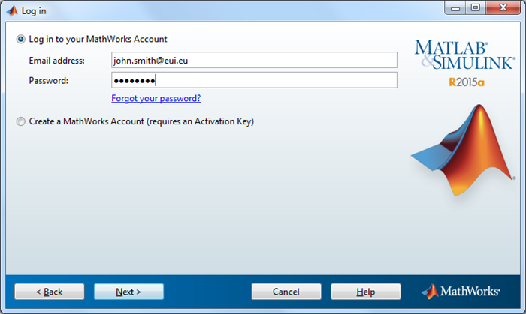Image resolution: width=526 pixels, height=314 pixels.
Task: Click the "Log in" window title text
Action: point(35,10)
